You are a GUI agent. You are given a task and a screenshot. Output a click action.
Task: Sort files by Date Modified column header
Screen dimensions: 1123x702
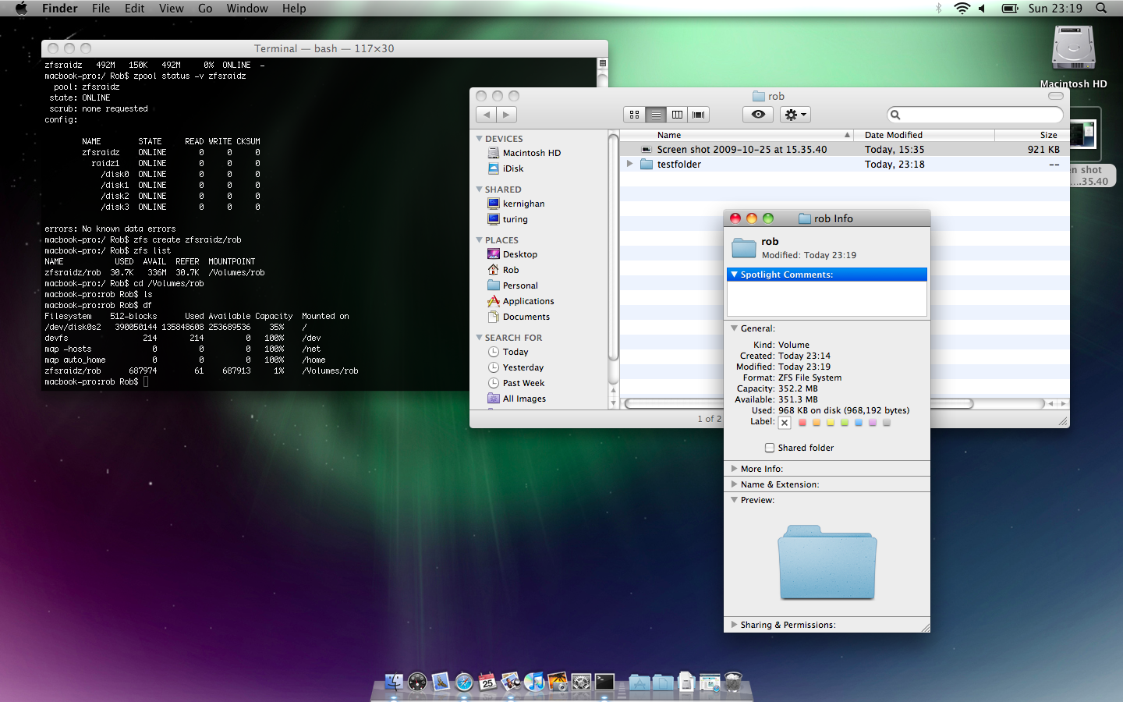click(924, 135)
